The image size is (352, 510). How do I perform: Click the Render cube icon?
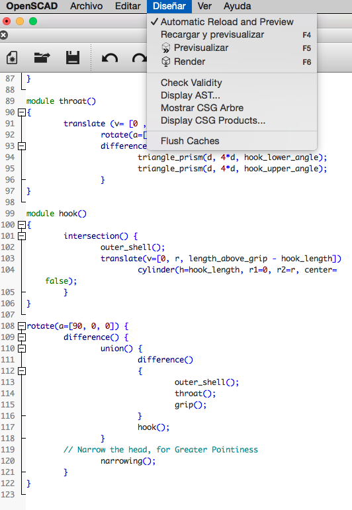[166, 62]
